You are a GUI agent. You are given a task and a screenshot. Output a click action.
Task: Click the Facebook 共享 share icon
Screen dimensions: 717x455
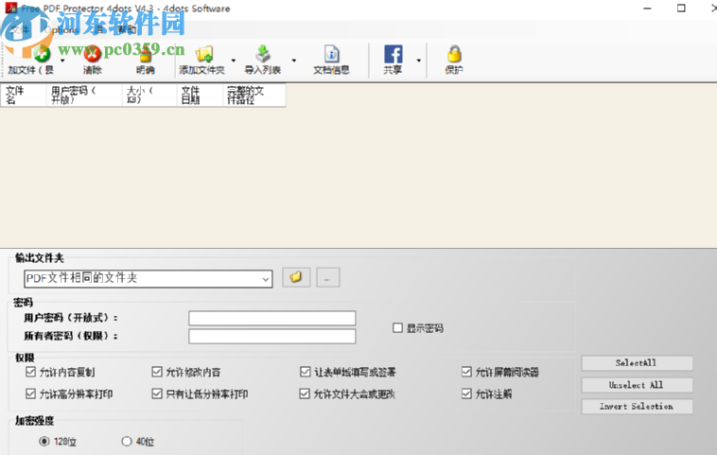click(x=393, y=54)
